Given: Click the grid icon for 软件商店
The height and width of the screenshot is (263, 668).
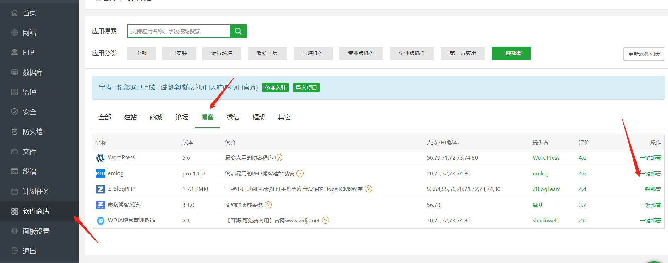Looking at the screenshot, I should coord(15,211).
